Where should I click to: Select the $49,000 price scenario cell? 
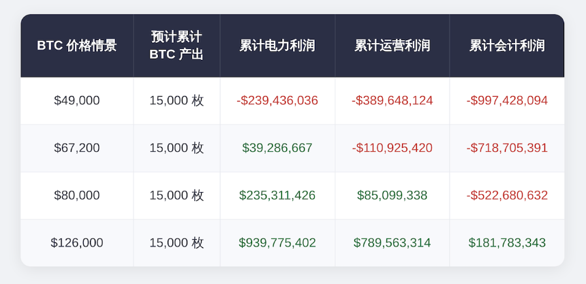click(77, 101)
